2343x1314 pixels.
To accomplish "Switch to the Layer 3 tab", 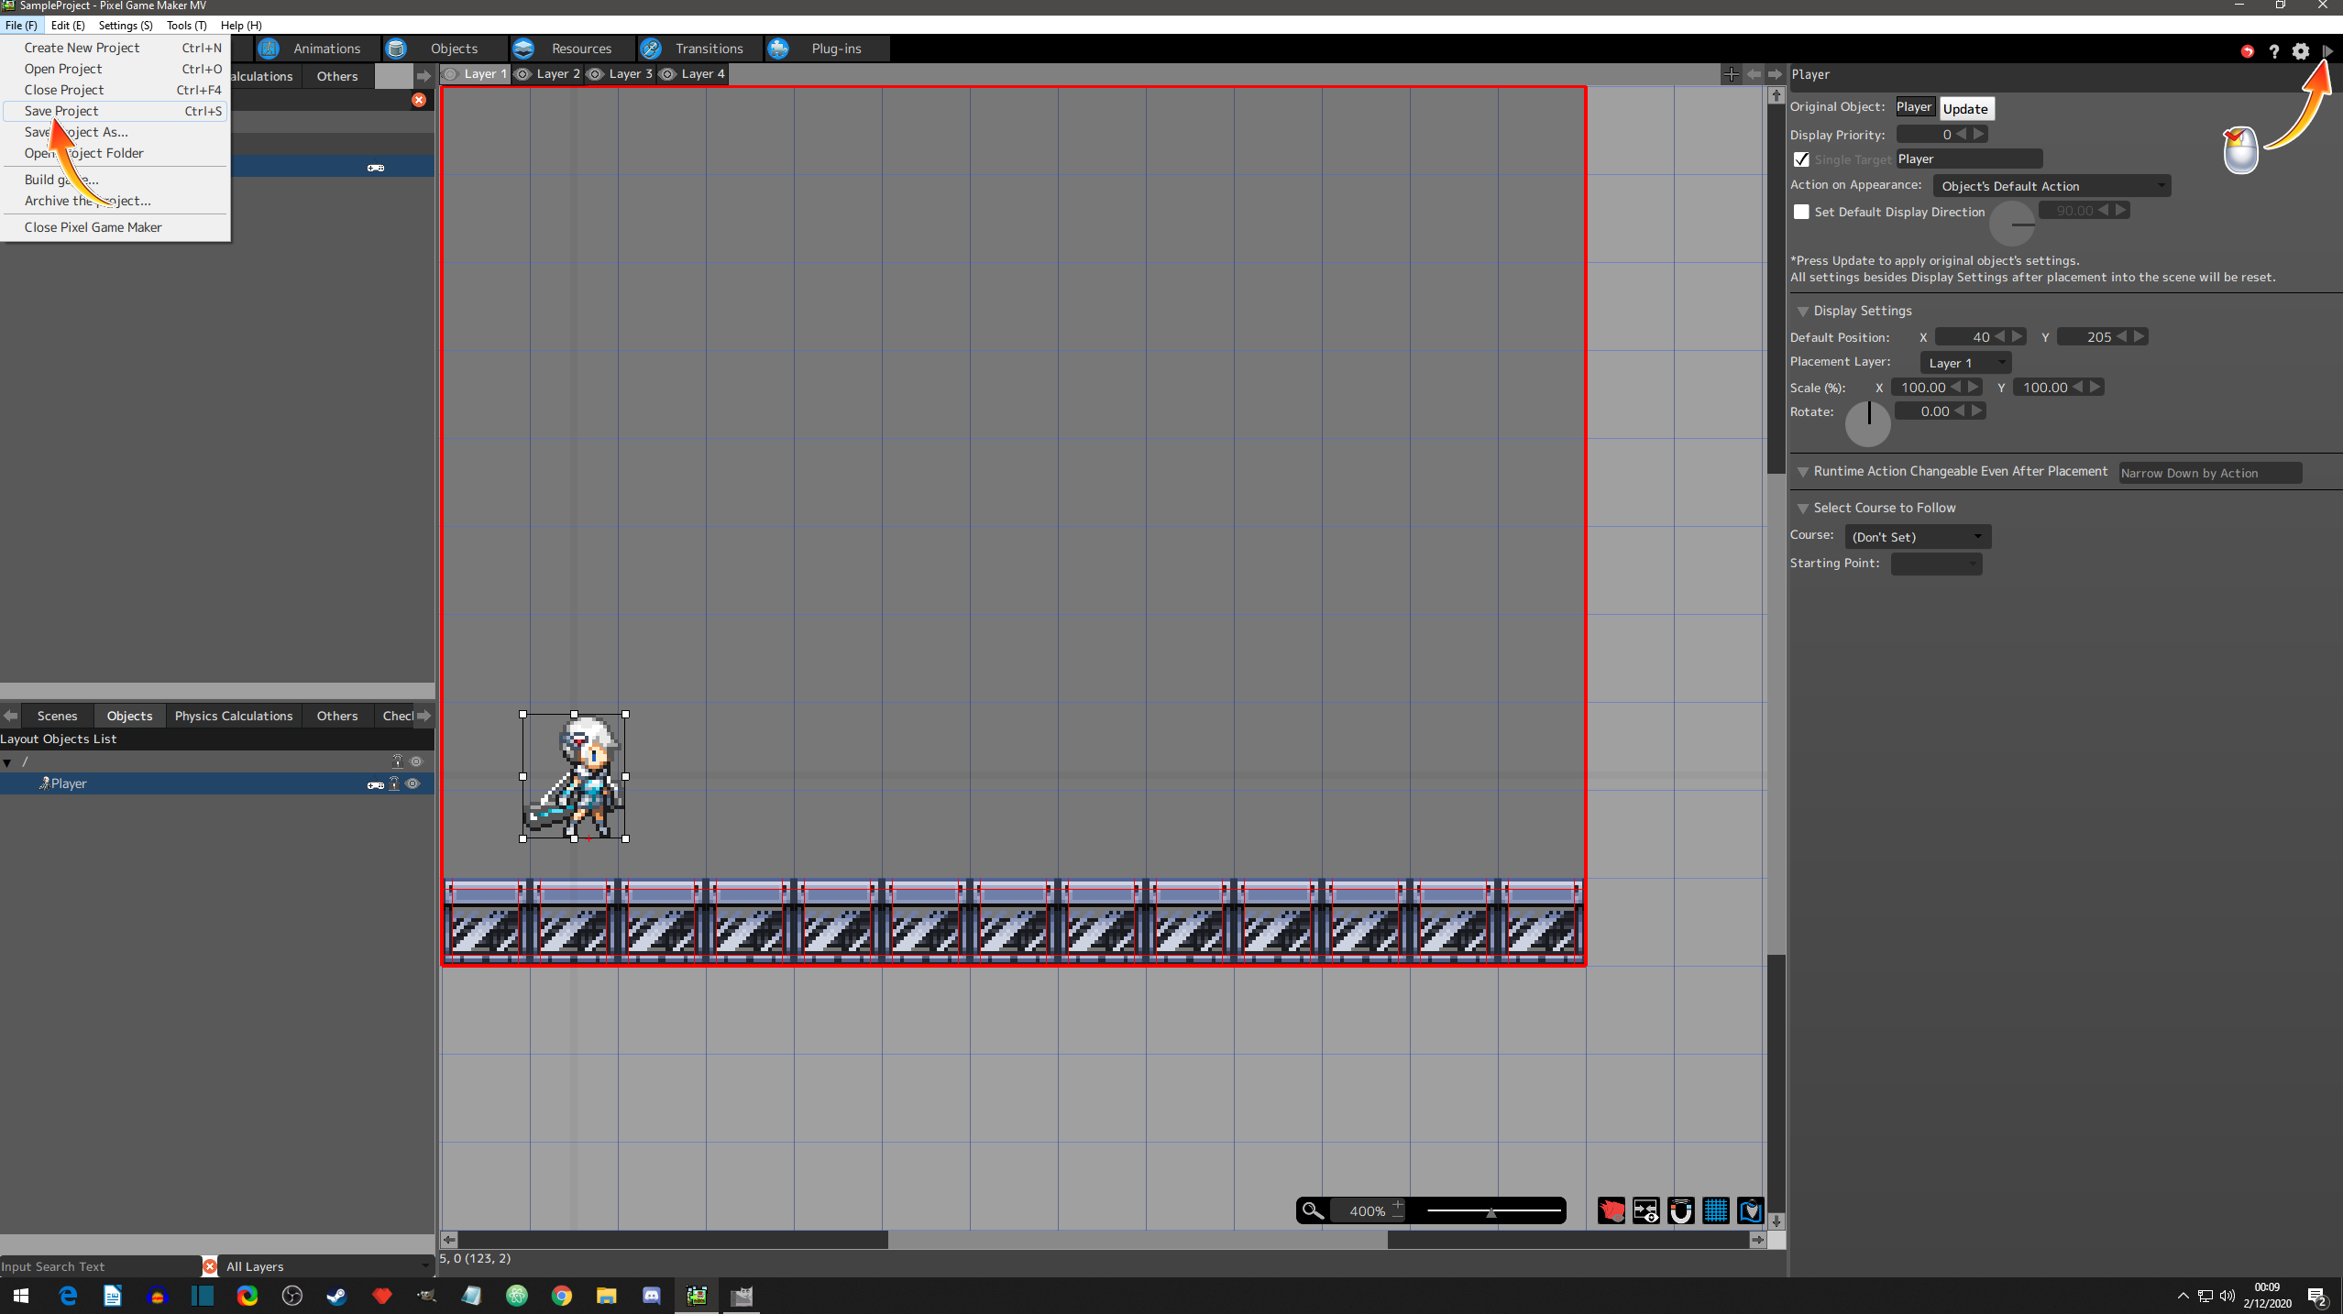I will [x=630, y=74].
